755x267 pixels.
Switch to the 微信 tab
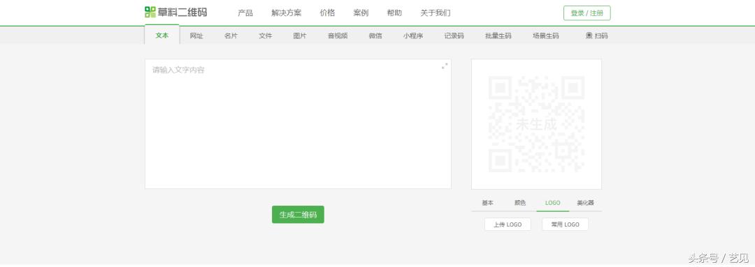[x=375, y=36]
